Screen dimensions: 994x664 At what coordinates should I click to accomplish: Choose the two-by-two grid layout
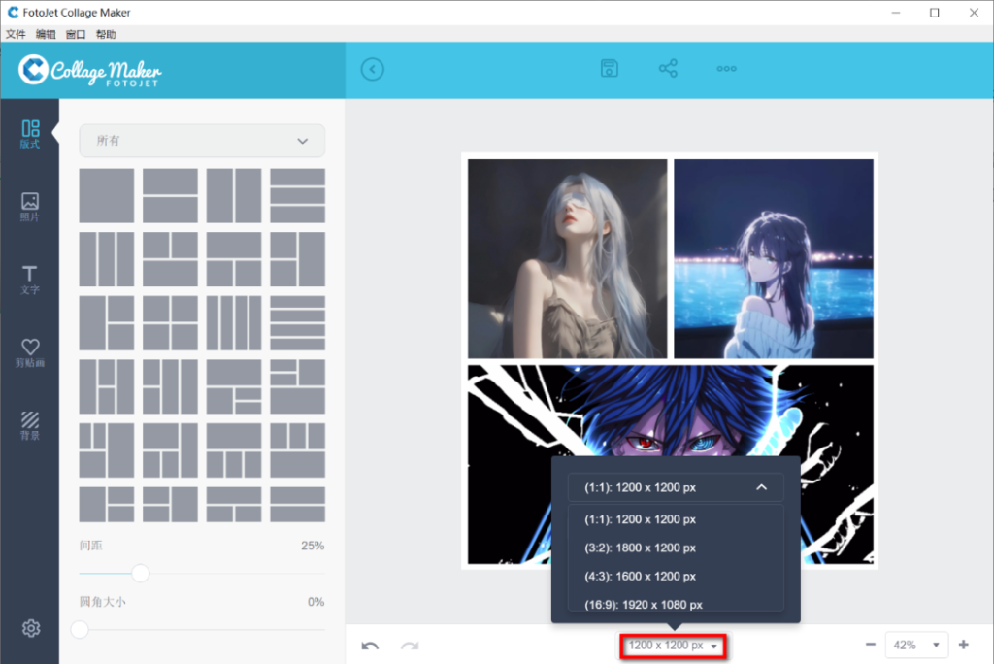pos(170,323)
